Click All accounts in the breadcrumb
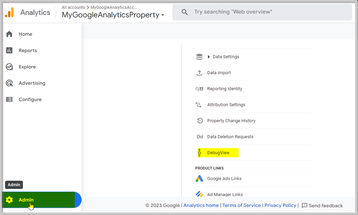Viewport: 358px width, 215px height. pyautogui.click(x=73, y=7)
